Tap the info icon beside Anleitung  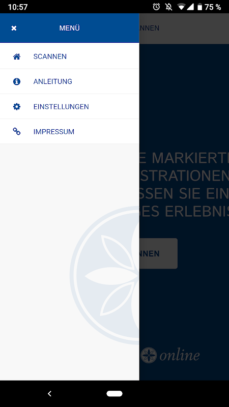click(17, 81)
